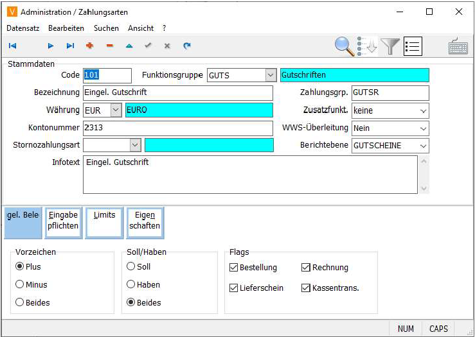Choose the Haben radio option
This screenshot has width=475, height=337.
(x=131, y=284)
